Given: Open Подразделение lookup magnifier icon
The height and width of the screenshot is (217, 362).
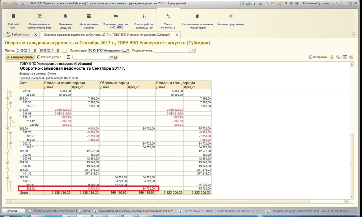Looking at the screenshot, I should tap(194, 50).
